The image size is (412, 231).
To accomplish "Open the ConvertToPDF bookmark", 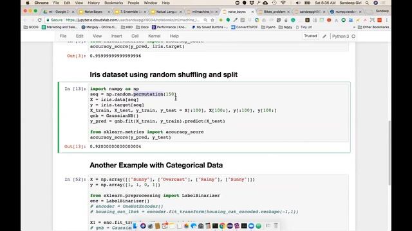I will click(x=245, y=27).
